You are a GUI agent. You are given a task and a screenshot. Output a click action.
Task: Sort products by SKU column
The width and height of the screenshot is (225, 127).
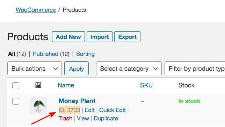(146, 85)
